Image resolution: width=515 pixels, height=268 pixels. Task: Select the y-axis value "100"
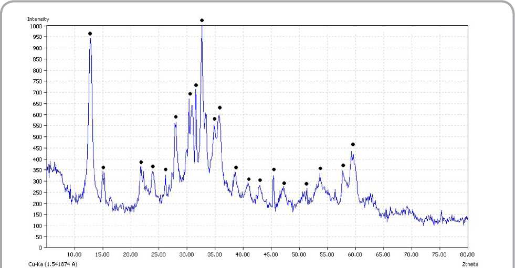pyautogui.click(x=37, y=226)
